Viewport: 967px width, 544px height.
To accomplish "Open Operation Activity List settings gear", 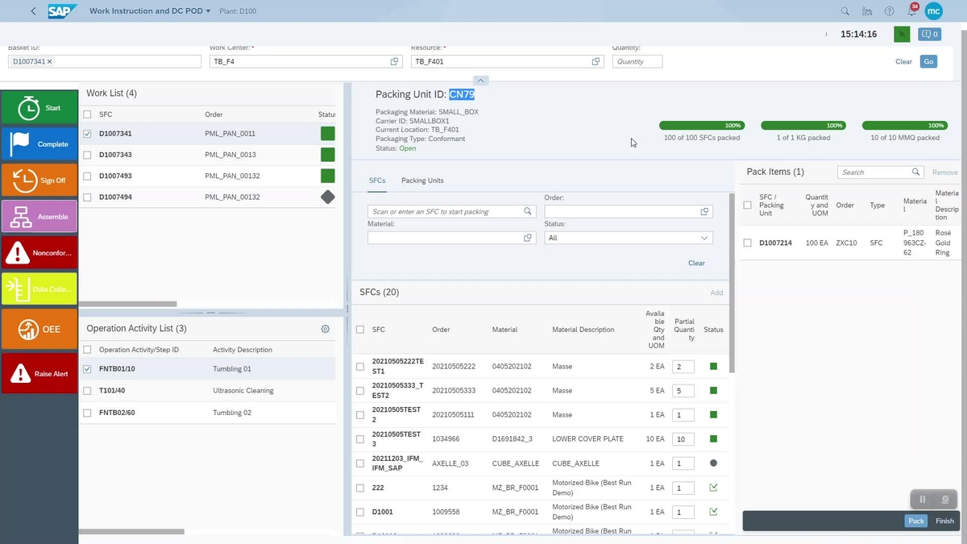I will click(326, 329).
